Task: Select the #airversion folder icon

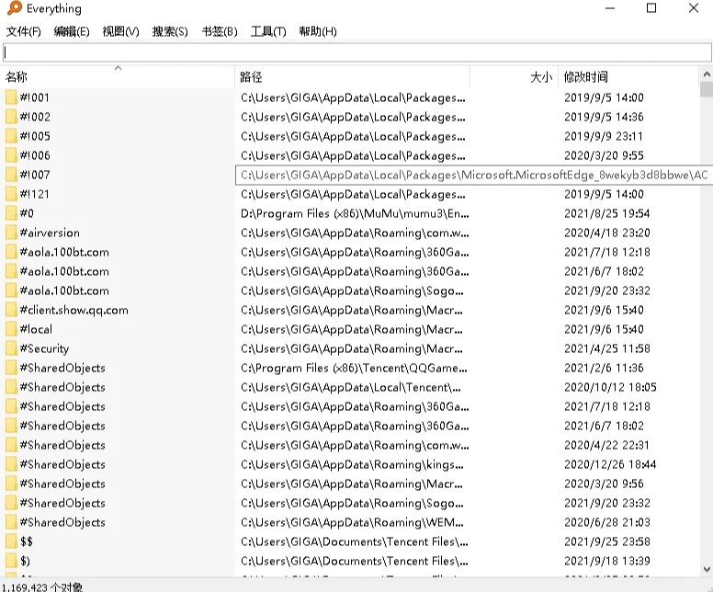Action: (x=11, y=233)
